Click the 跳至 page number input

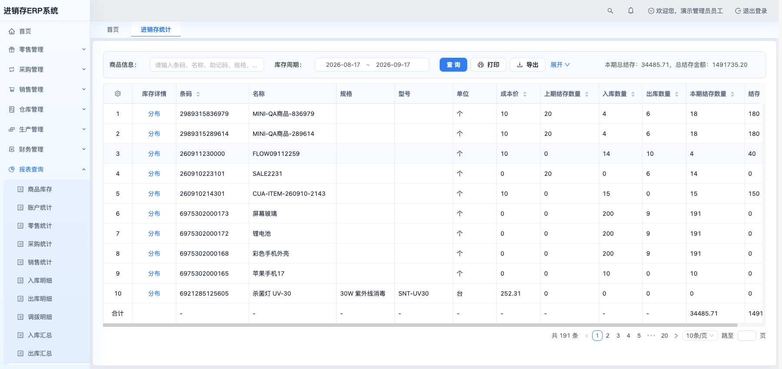[747, 336]
